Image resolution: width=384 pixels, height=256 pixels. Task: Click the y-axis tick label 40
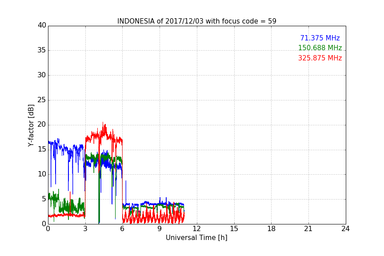pyautogui.click(x=42, y=25)
